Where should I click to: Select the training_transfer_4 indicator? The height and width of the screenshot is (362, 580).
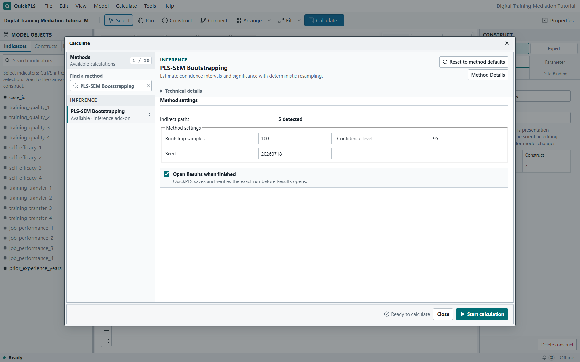[x=30, y=218]
